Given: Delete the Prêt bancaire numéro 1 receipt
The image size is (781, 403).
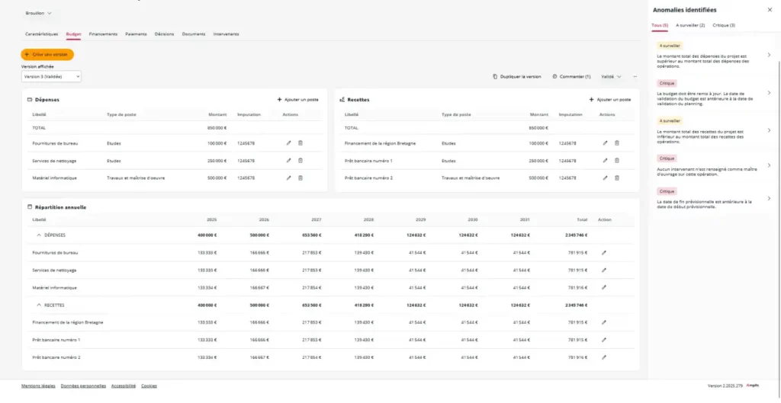Looking at the screenshot, I should 616,161.
